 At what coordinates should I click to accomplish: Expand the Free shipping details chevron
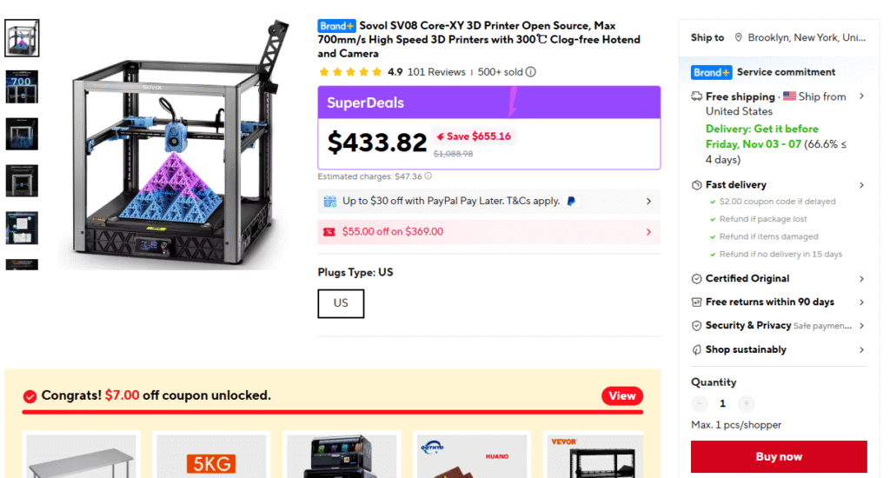[x=861, y=96]
